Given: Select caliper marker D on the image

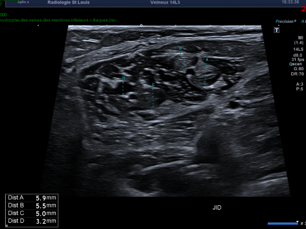Looking at the screenshot, I should pos(124,79).
